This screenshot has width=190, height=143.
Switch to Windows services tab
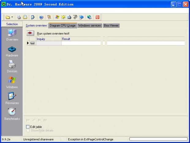90,25
